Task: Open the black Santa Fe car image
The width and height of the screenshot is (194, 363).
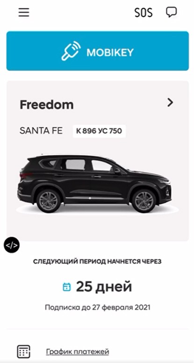Action: tap(94, 183)
